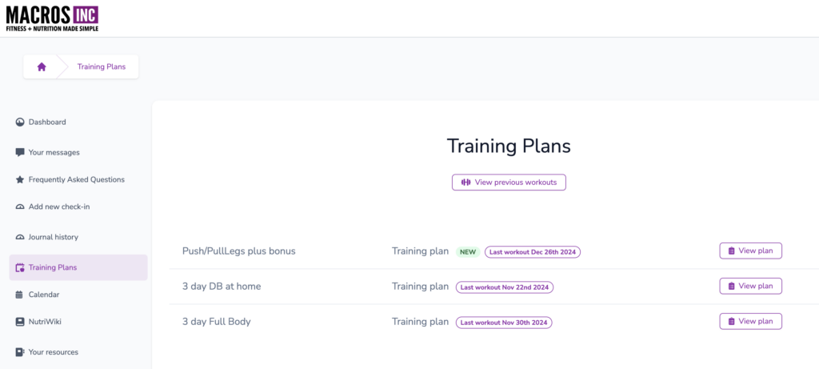Click the green NEW badge
819x369 pixels.
(468, 252)
